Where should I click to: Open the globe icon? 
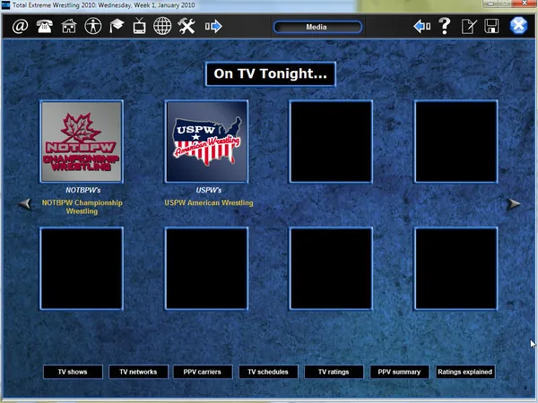(x=162, y=26)
